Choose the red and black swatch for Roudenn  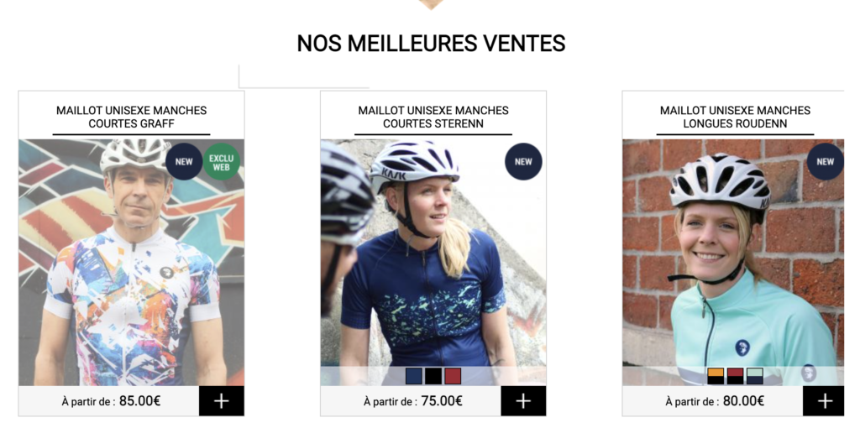click(735, 376)
